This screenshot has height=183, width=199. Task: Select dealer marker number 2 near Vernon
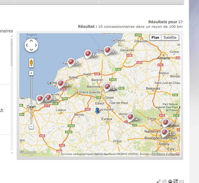[130, 117]
